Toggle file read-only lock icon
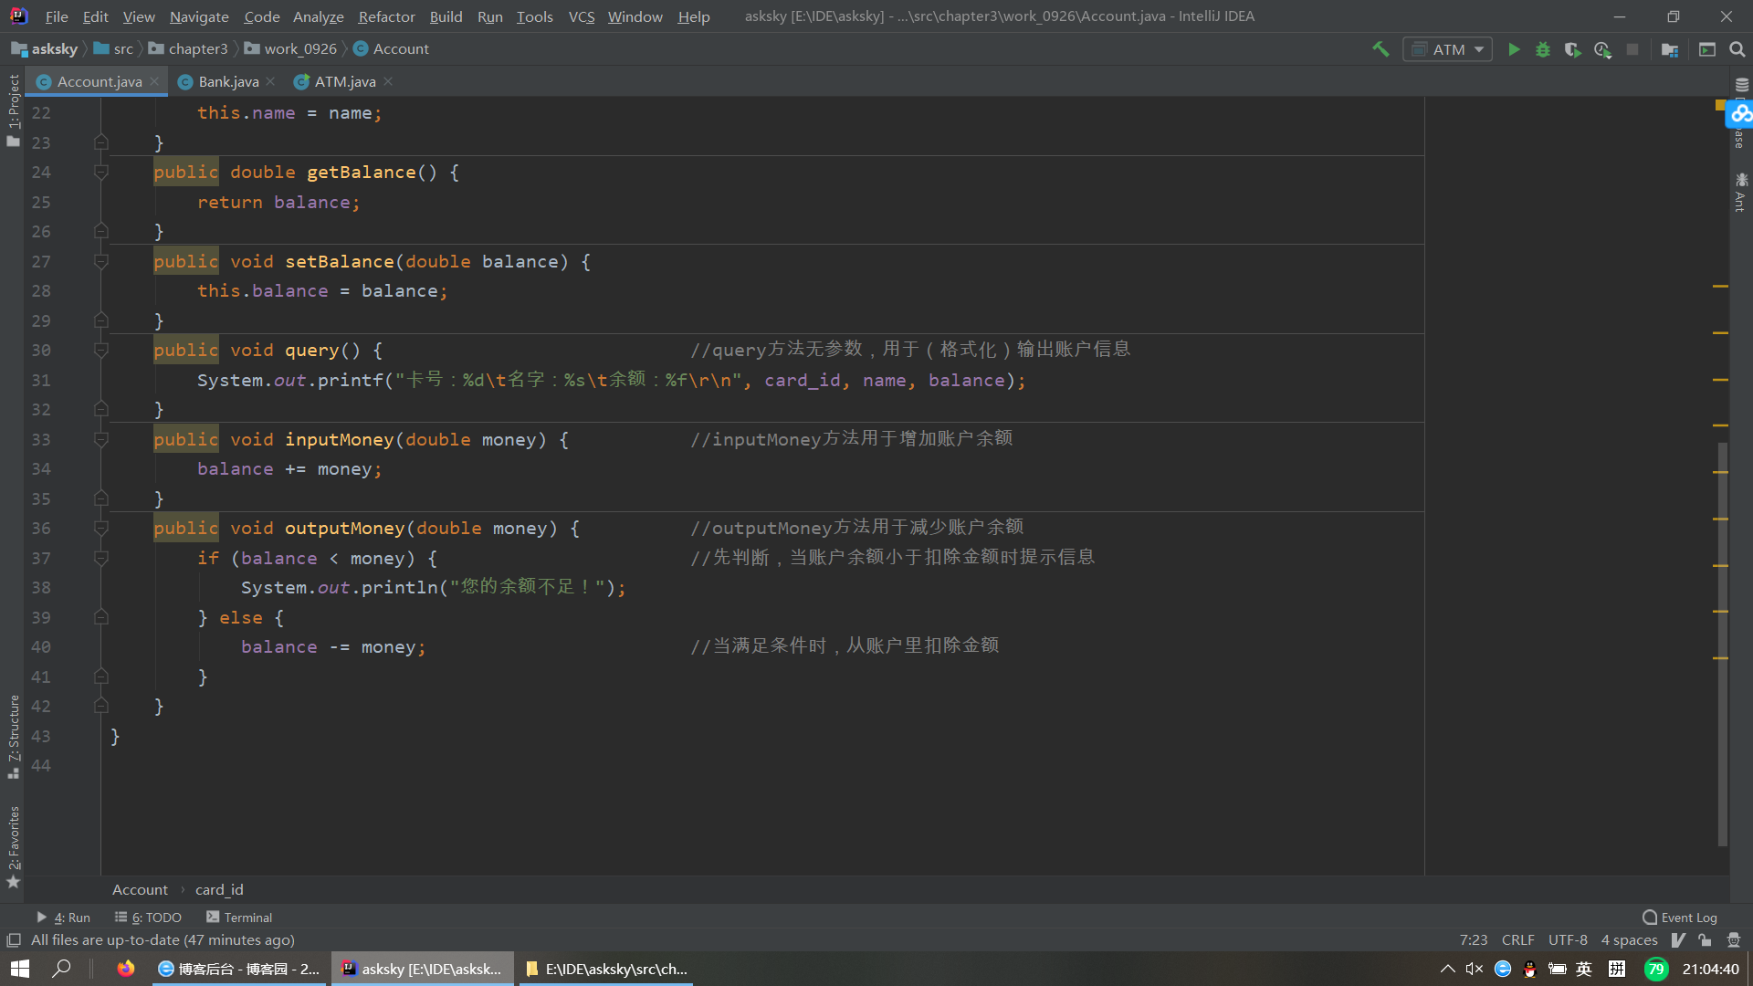 coord(1705,940)
